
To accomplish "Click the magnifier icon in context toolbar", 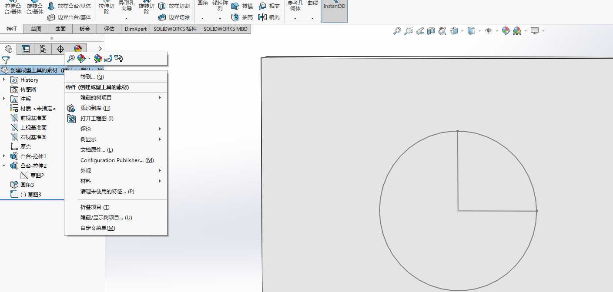I will tap(70, 58).
